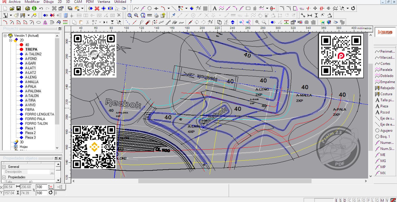397x202 pixels.
Task: Toggle letter M in status bar
Action: 382,200
